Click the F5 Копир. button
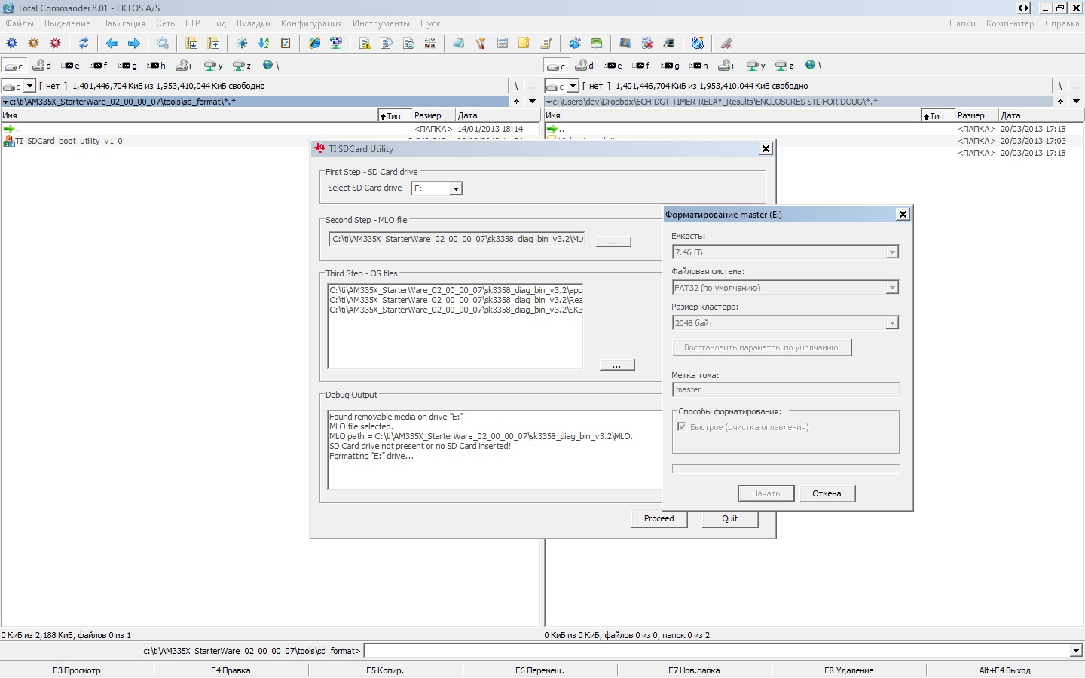 click(385, 670)
